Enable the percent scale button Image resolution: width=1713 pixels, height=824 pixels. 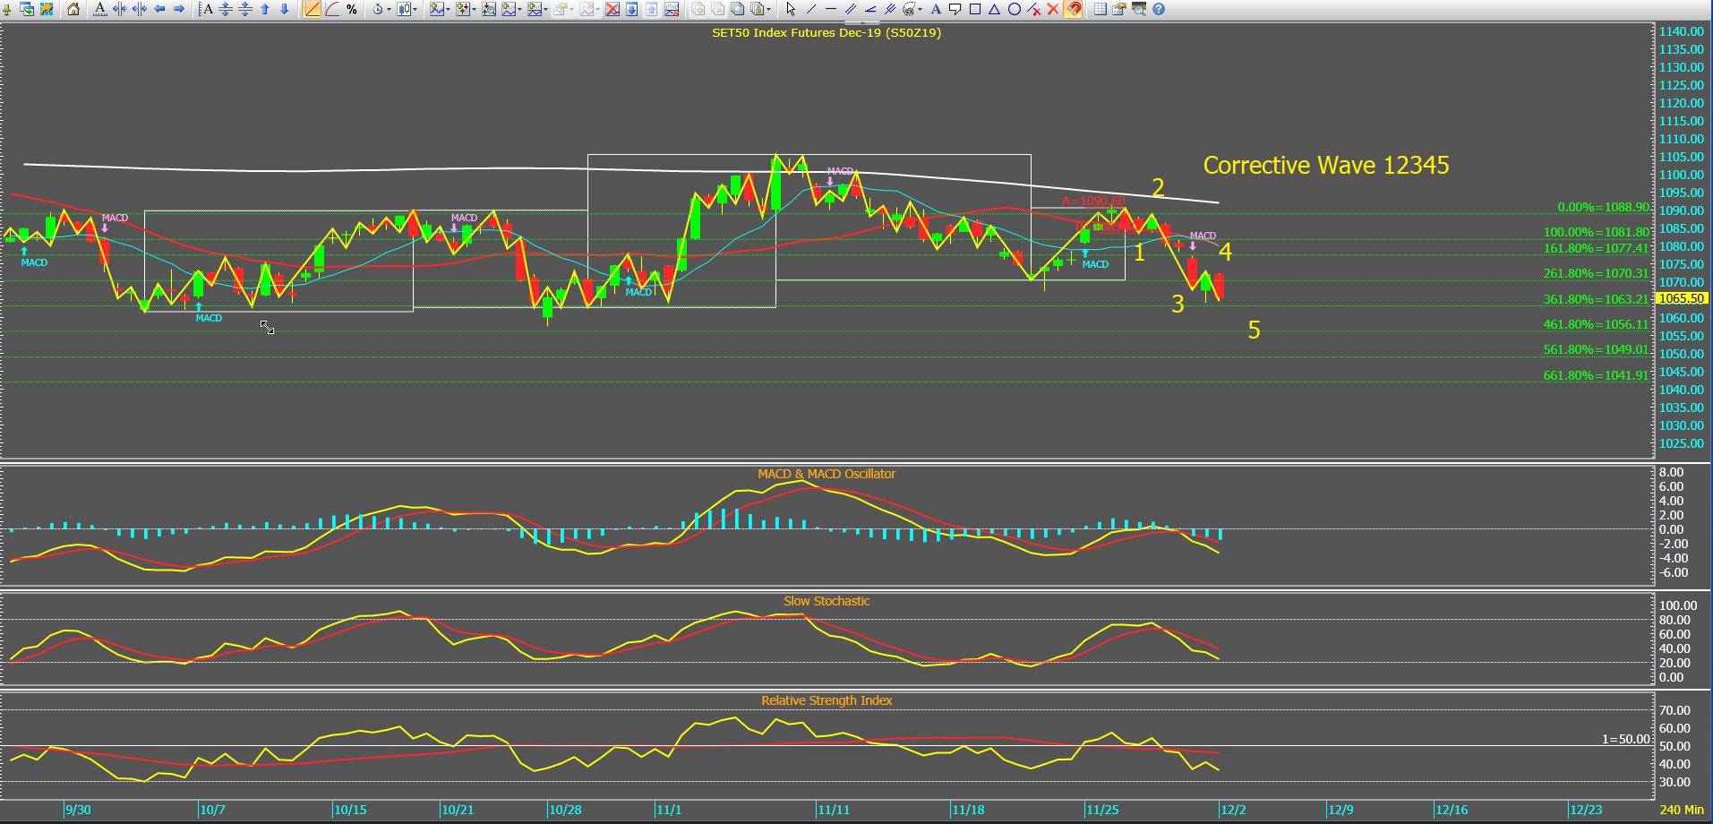point(352,9)
